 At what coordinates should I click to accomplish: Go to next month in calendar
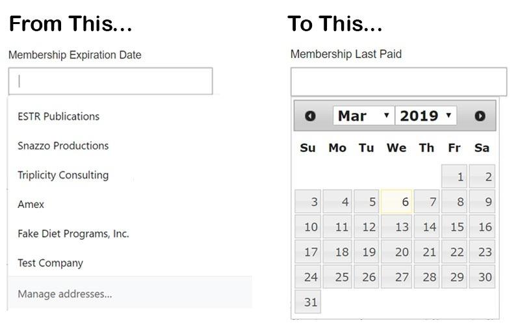point(480,116)
